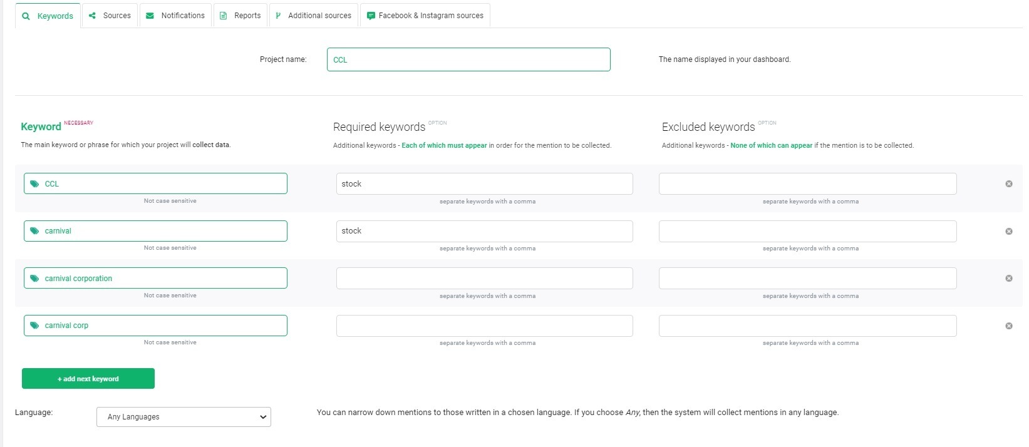
Task: Remove the carnival keyword row
Action: pyautogui.click(x=1009, y=232)
